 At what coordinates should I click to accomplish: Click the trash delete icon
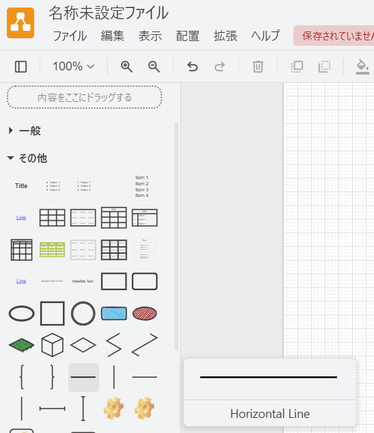coord(258,67)
